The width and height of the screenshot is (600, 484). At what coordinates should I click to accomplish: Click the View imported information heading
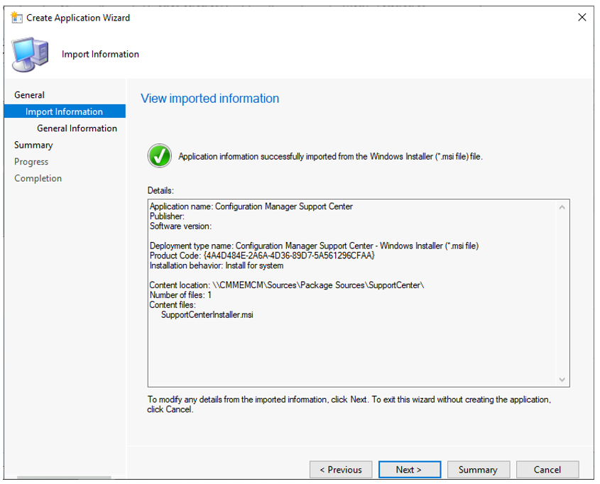209,99
